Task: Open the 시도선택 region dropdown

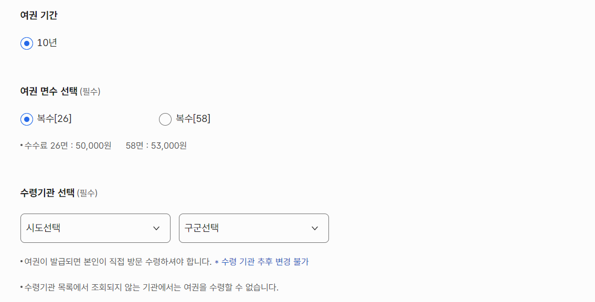Action: pyautogui.click(x=95, y=228)
